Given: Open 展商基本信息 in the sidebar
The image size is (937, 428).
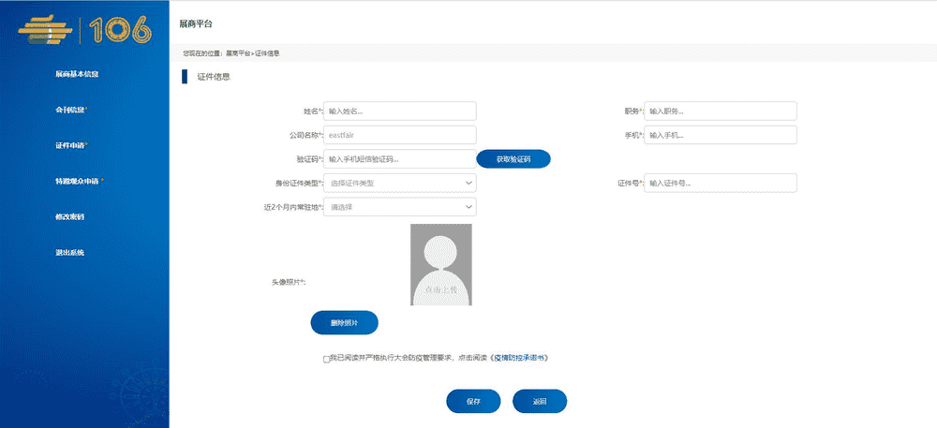Looking at the screenshot, I should [77, 75].
